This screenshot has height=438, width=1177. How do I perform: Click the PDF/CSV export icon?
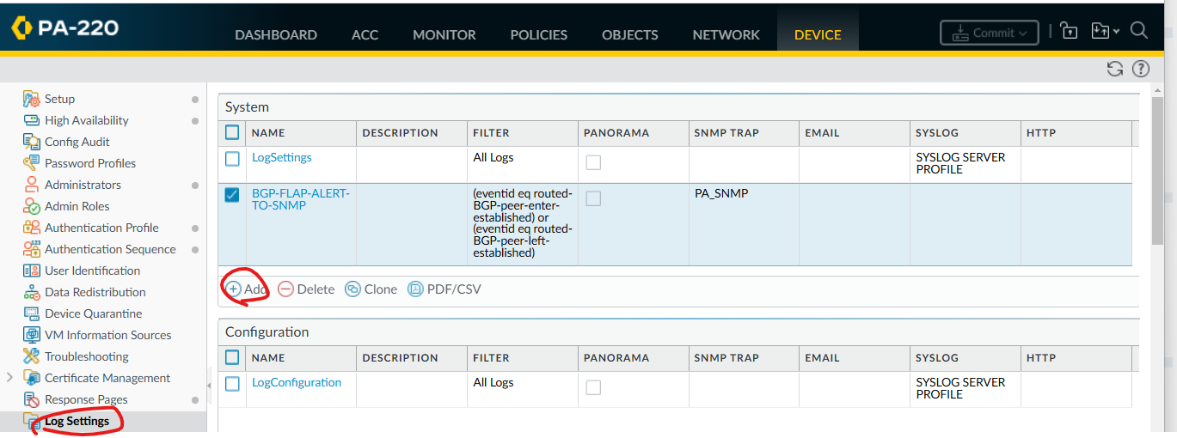415,289
